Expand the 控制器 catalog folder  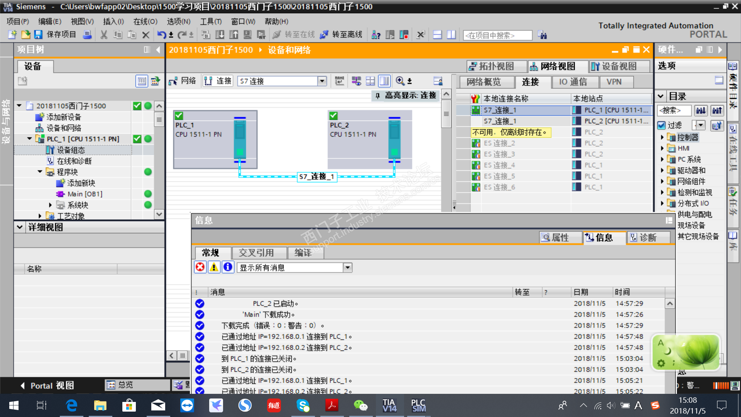coord(662,137)
